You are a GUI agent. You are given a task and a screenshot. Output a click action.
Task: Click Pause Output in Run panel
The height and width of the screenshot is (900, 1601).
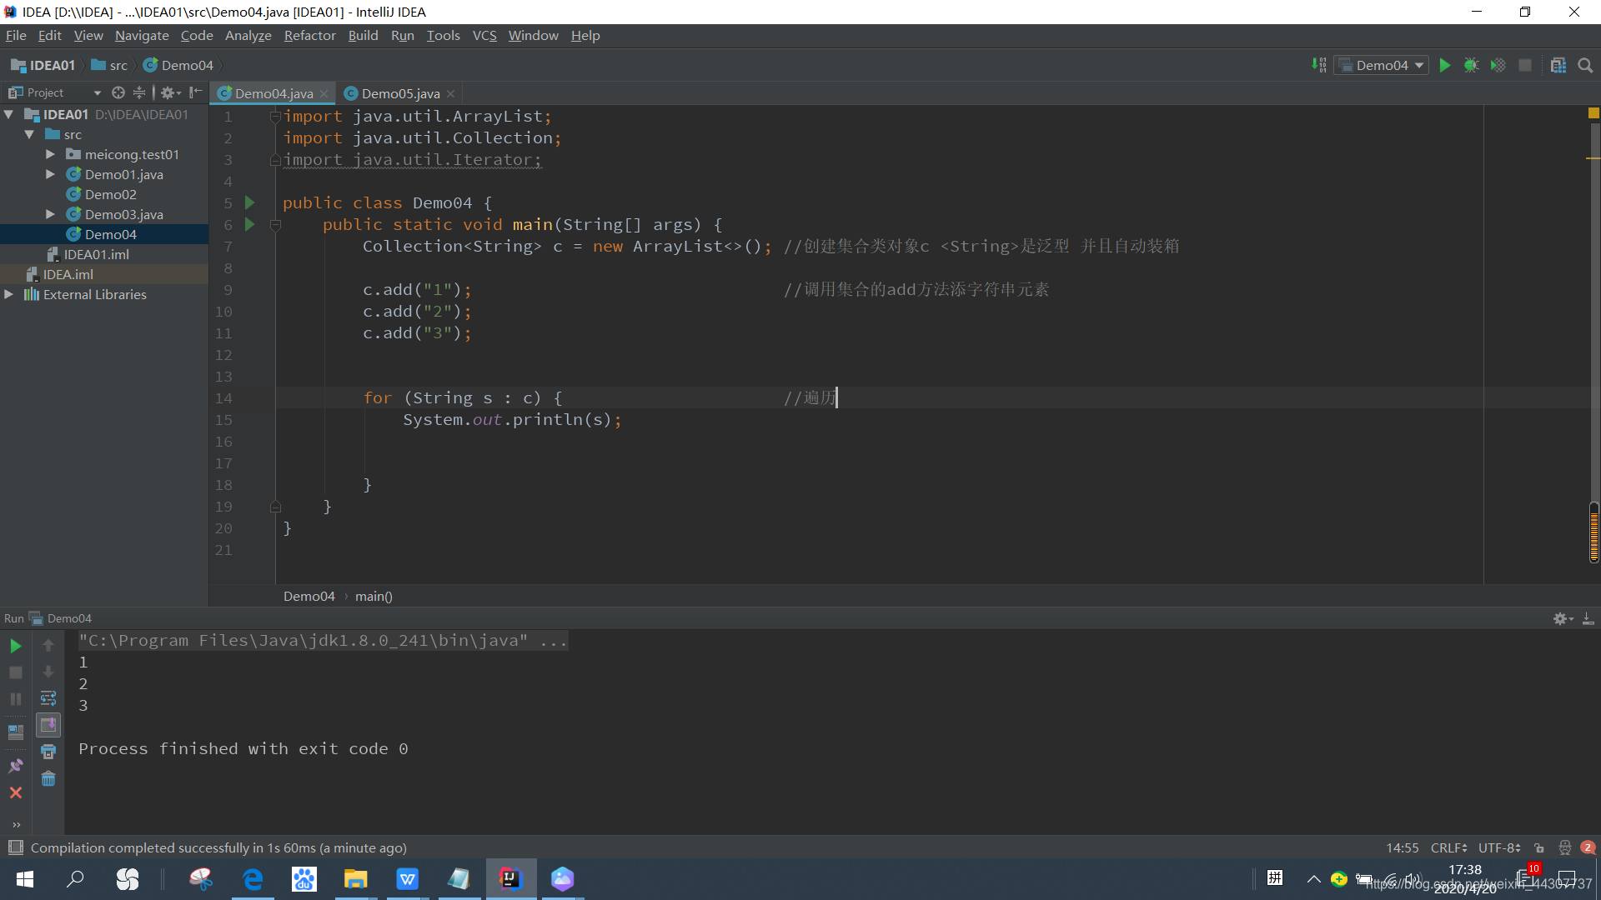(x=16, y=699)
